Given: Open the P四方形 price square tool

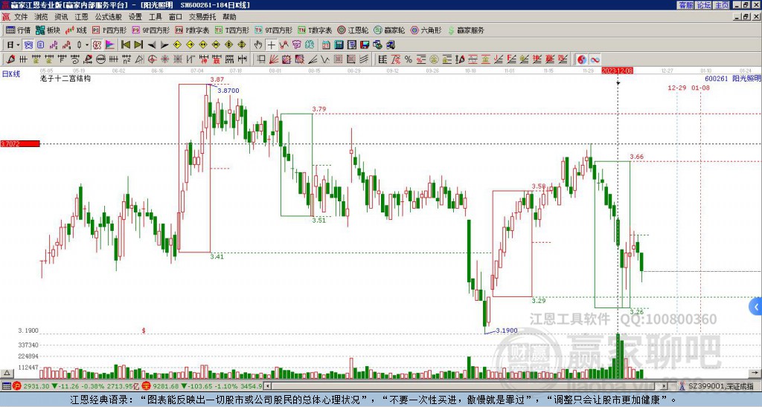Looking at the screenshot, I should tap(110, 30).
